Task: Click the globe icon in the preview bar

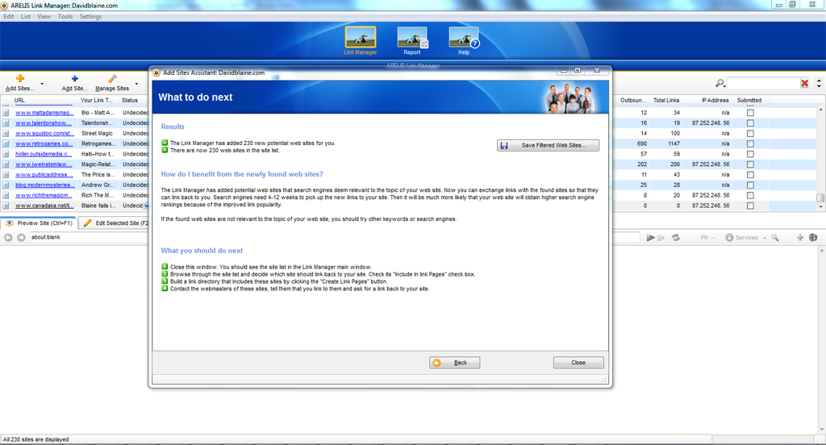Action: (813, 238)
